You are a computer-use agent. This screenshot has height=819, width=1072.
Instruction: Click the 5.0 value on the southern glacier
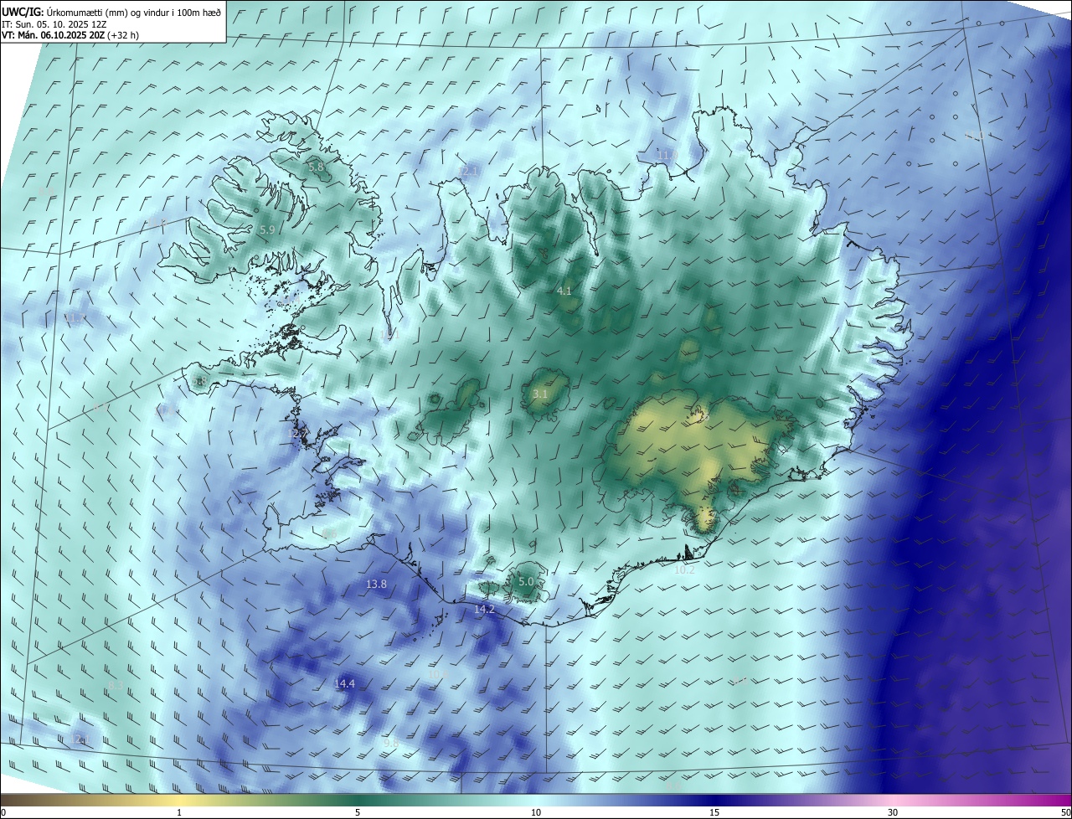526,581
